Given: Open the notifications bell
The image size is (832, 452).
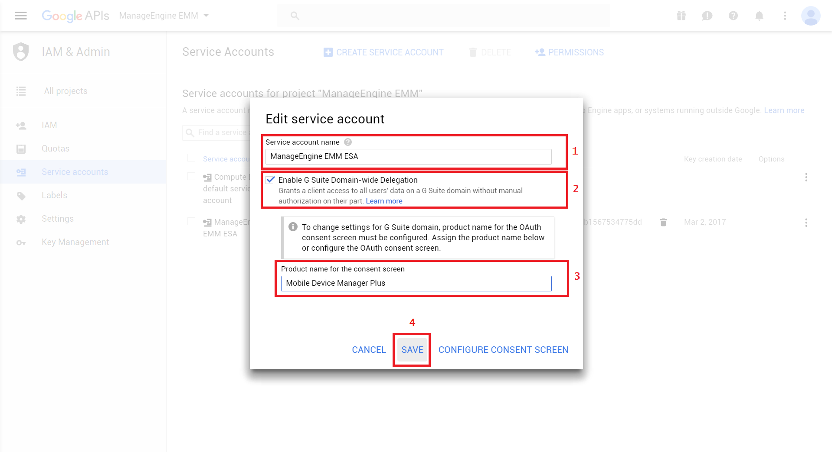Looking at the screenshot, I should pyautogui.click(x=759, y=16).
